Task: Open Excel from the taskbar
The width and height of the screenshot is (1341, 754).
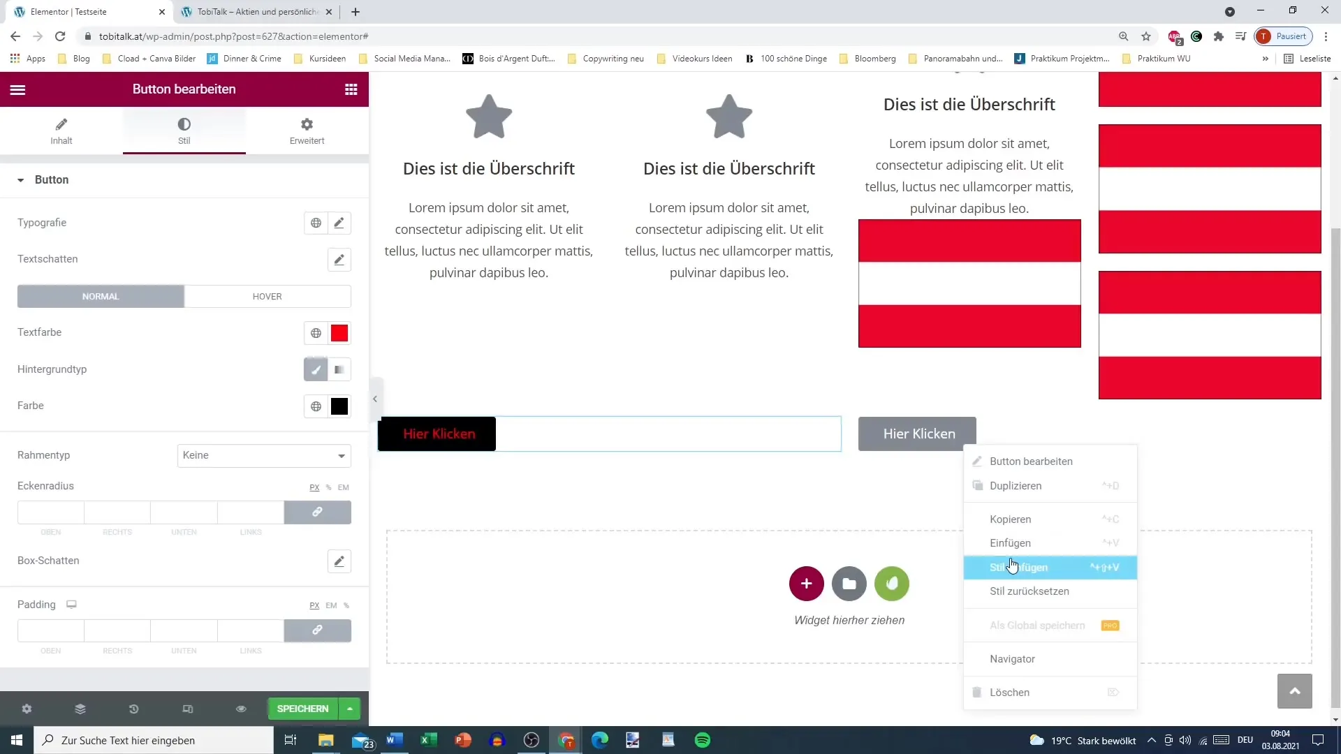Action: pos(429,740)
